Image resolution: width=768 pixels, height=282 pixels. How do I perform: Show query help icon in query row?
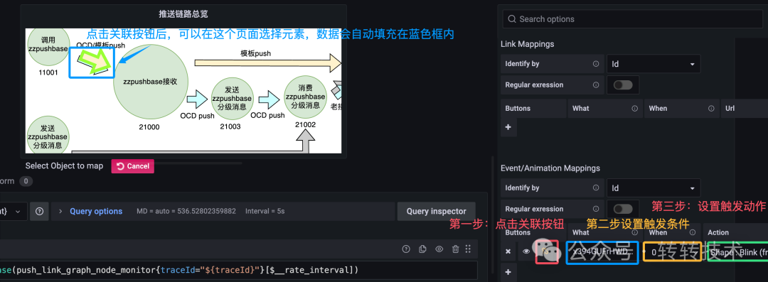[405, 249]
